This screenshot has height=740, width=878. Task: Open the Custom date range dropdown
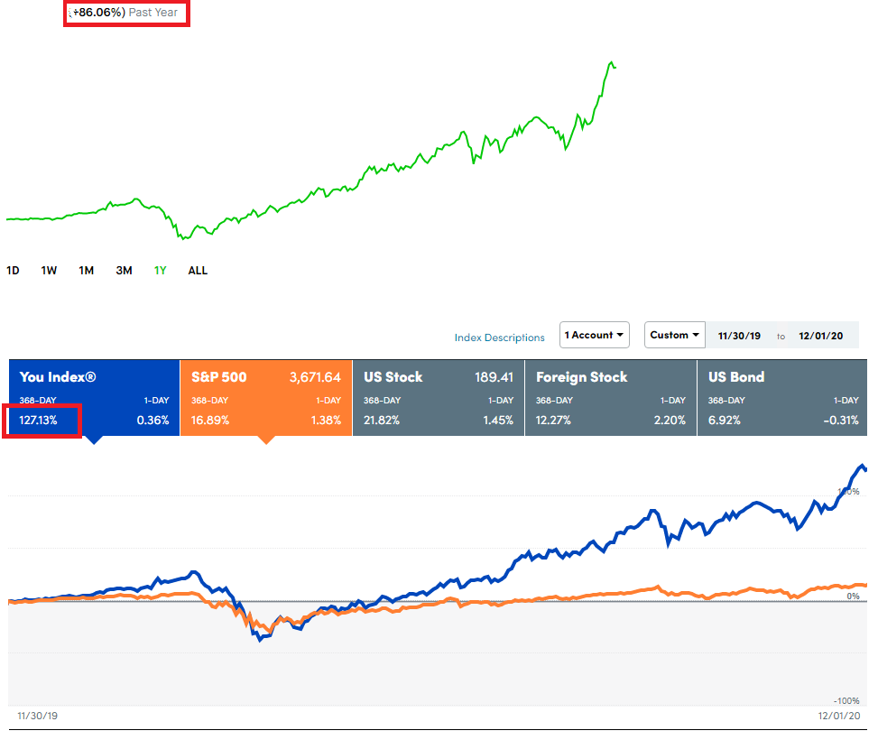pos(675,335)
